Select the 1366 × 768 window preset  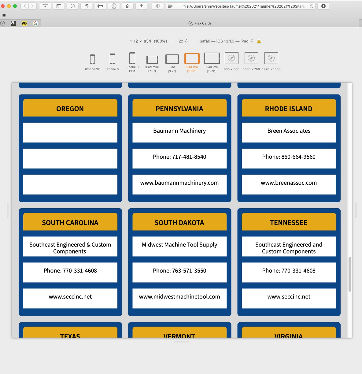(251, 61)
